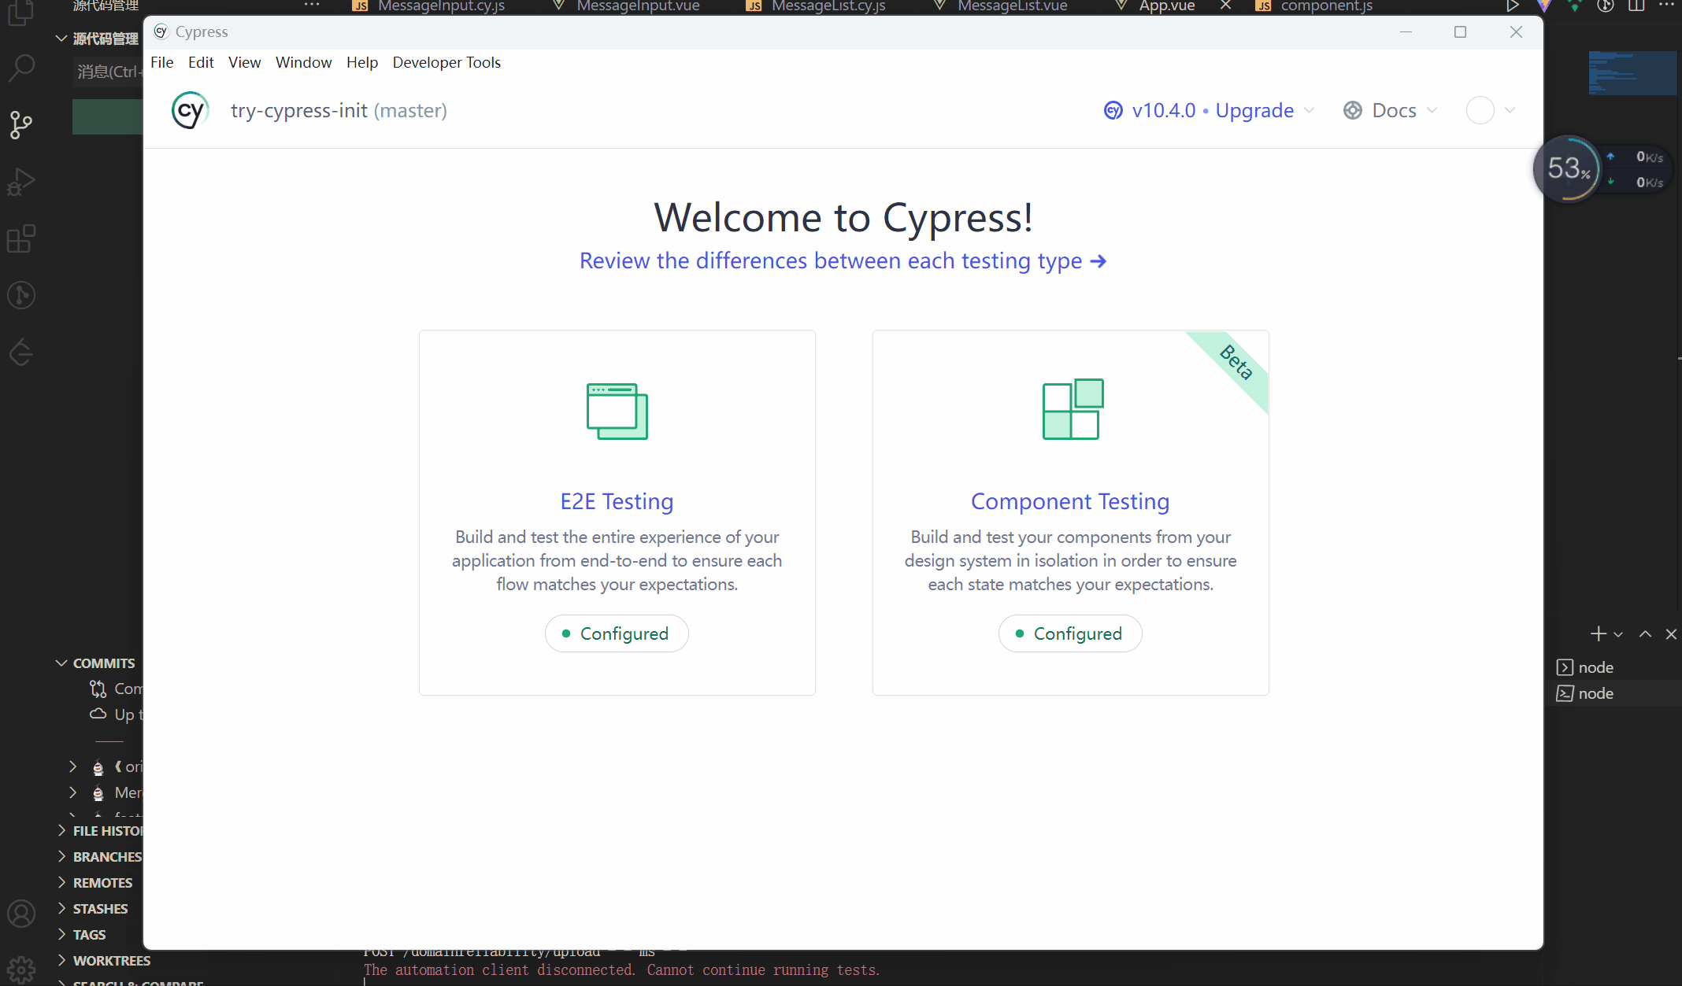Expand the STASHES section
This screenshot has height=986, width=1682.
[92, 909]
